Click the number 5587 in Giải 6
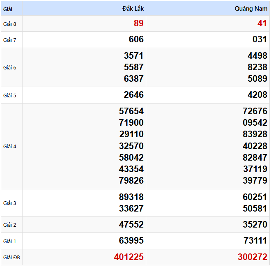 (133, 67)
